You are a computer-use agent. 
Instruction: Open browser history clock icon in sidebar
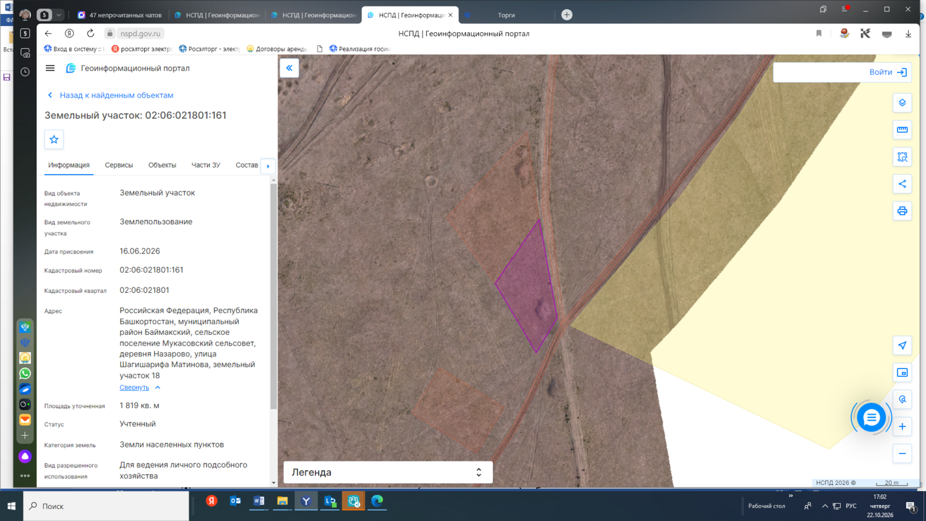click(25, 72)
